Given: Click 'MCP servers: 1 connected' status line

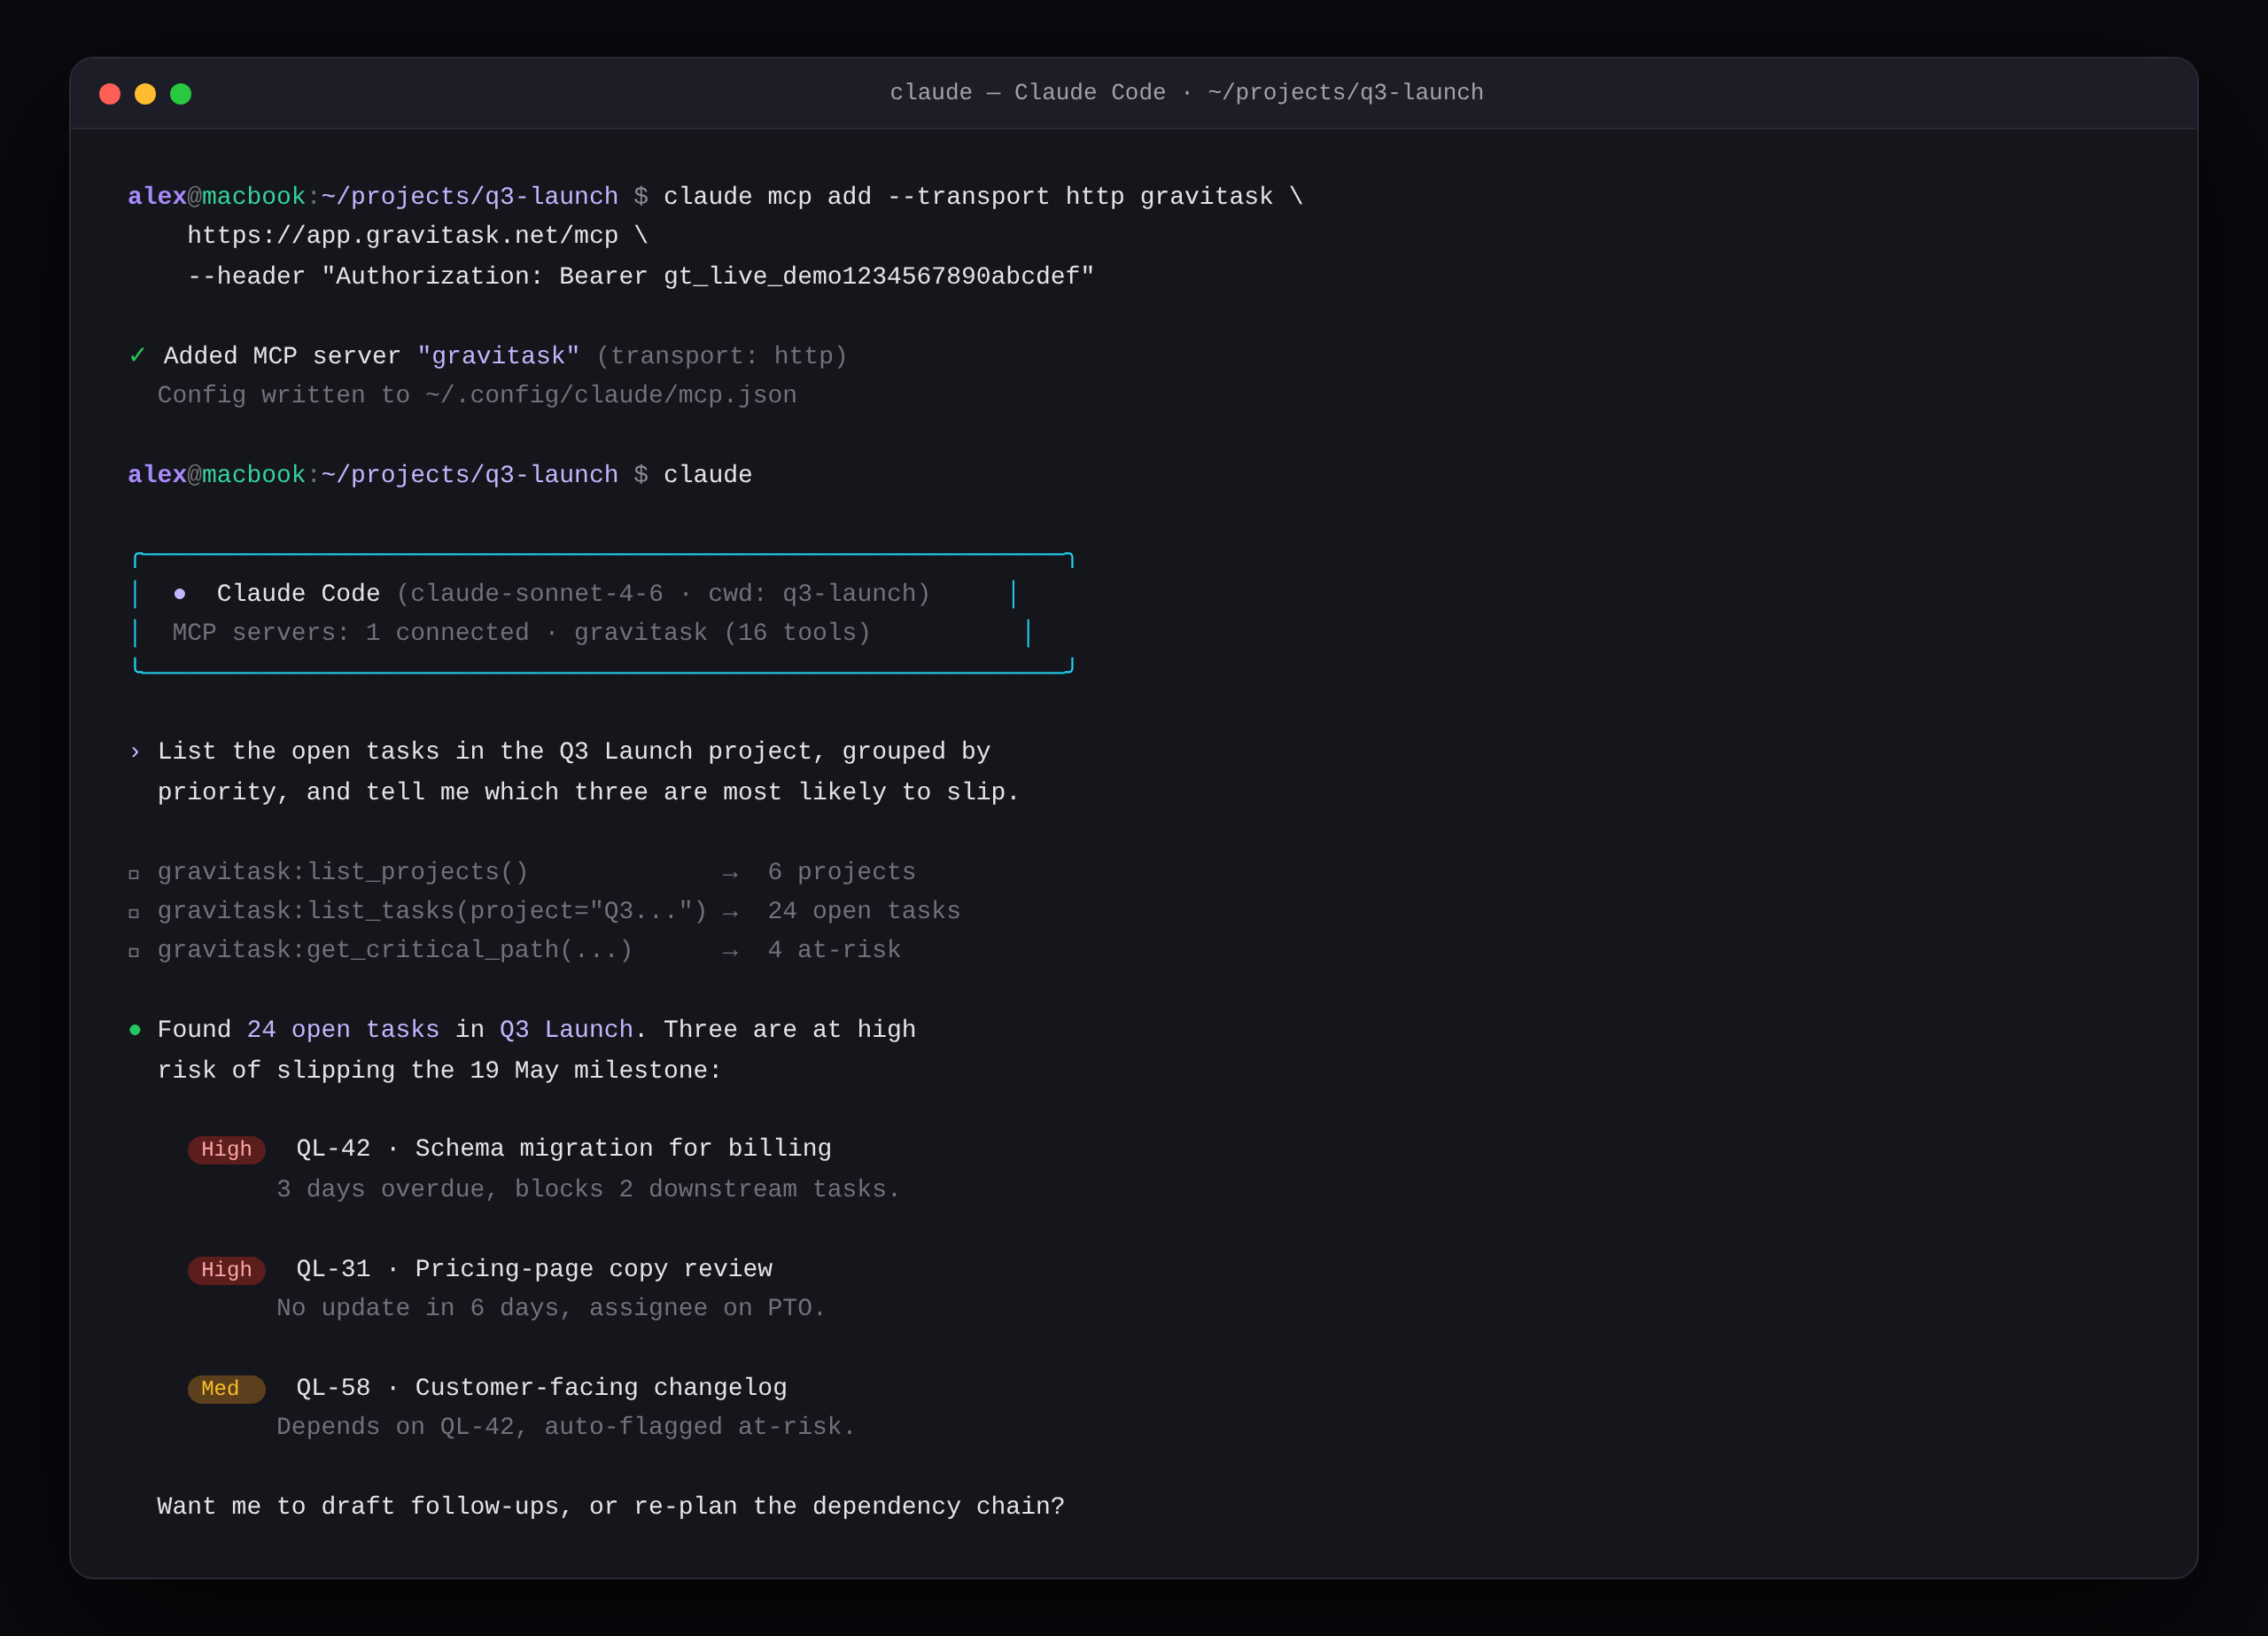Looking at the screenshot, I should click(351, 633).
